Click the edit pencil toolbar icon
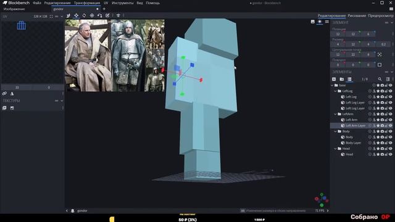This screenshot has height=222, width=395. (107, 15)
